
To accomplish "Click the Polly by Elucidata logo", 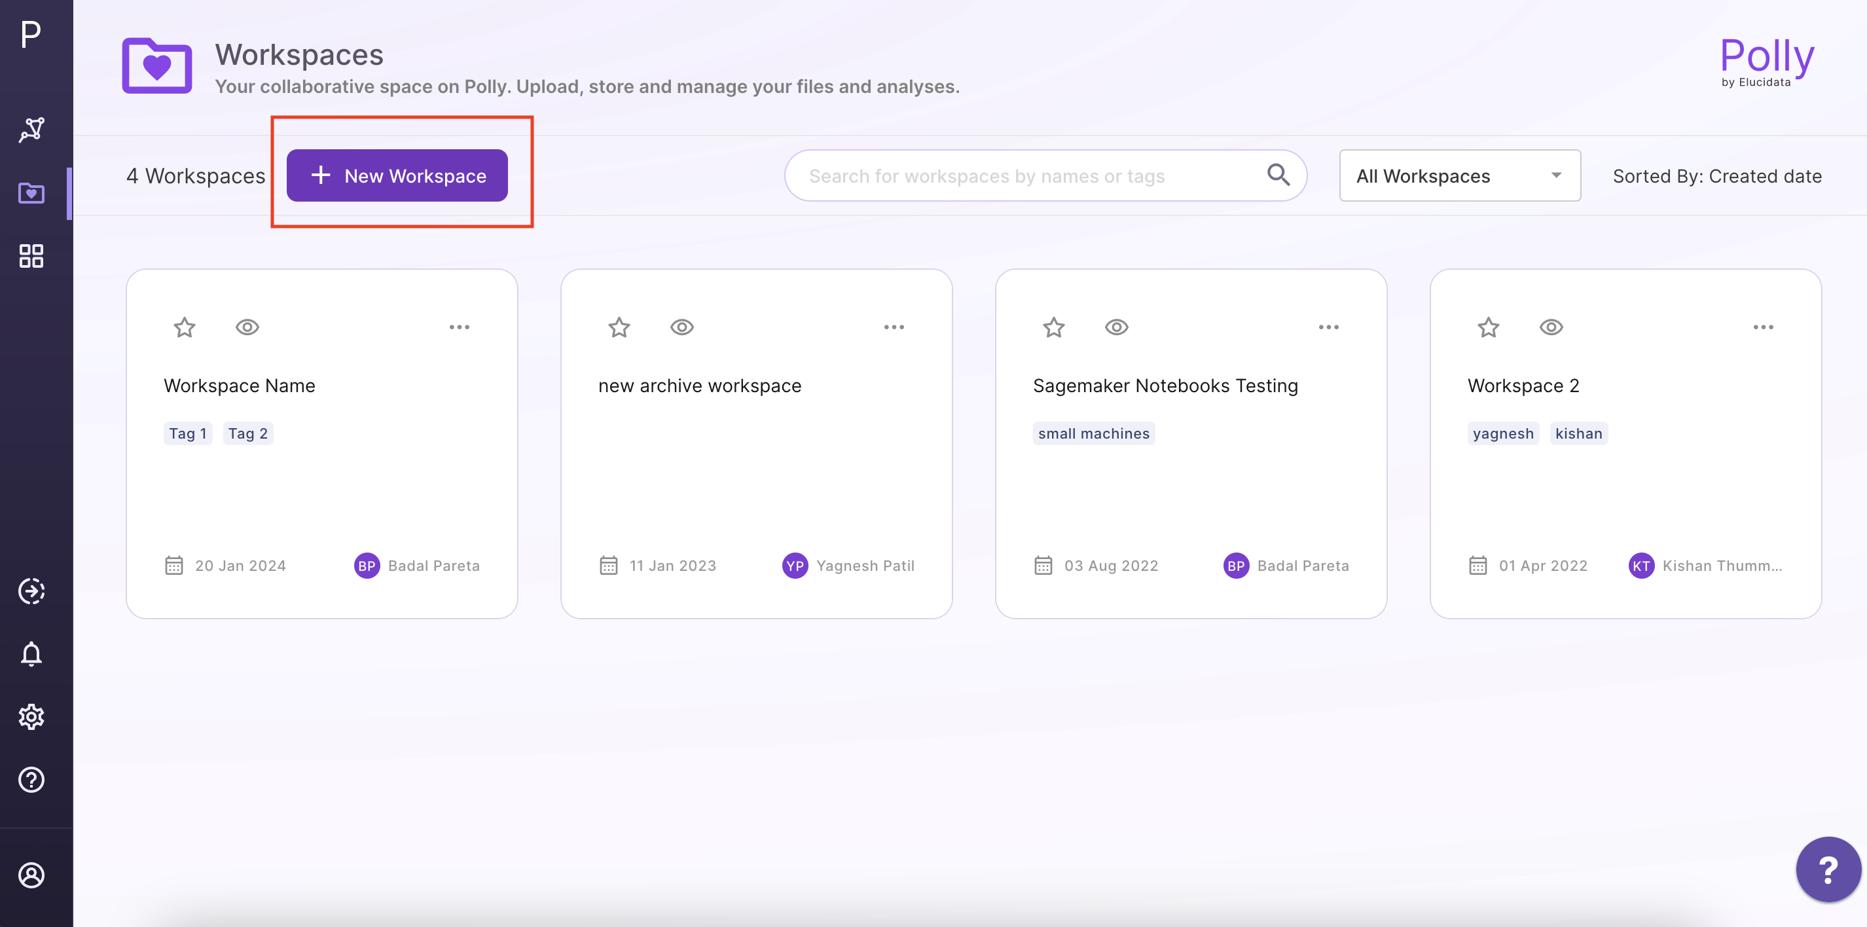I will point(1767,62).
